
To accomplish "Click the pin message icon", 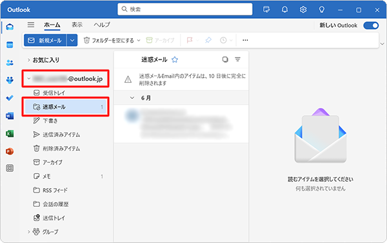I will coord(208,40).
